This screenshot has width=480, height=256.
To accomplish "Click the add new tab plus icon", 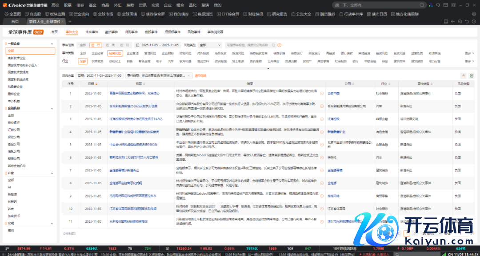I will point(70,21).
